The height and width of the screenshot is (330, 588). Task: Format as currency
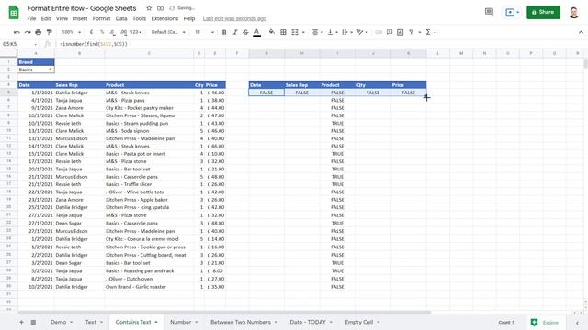coord(92,33)
